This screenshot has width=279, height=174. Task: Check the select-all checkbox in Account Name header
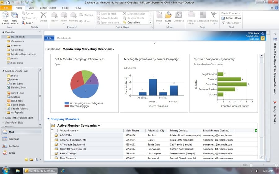pyautogui.click(x=52, y=130)
